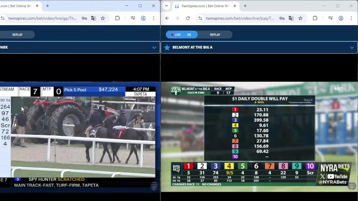
Task: Expand Belmont at the Big A track dropdown
Action: coord(352,47)
